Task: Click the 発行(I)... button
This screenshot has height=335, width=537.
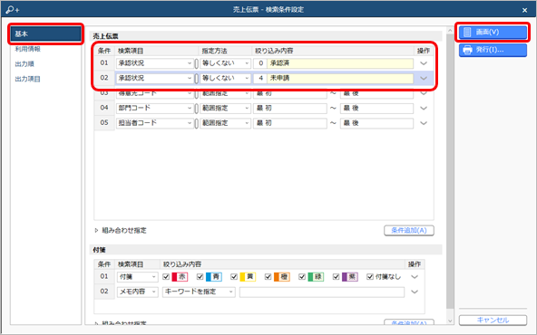Action: tap(493, 50)
